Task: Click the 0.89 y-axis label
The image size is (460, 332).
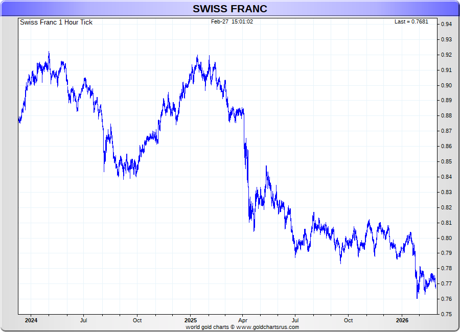Action: pos(447,100)
